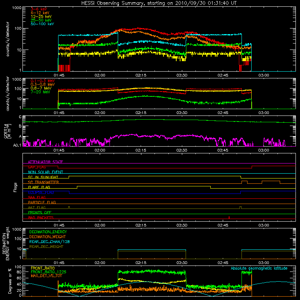The width and height of the screenshot is (300, 300).
Task: Click the red BAD_PACKETS spike marker
Action: pyautogui.click(x=229, y=217)
